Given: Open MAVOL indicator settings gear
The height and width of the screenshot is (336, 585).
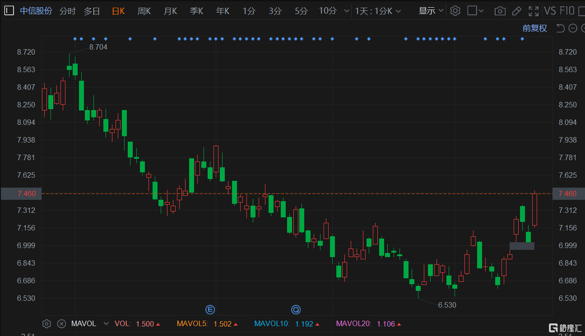Looking at the screenshot, I should [x=46, y=324].
